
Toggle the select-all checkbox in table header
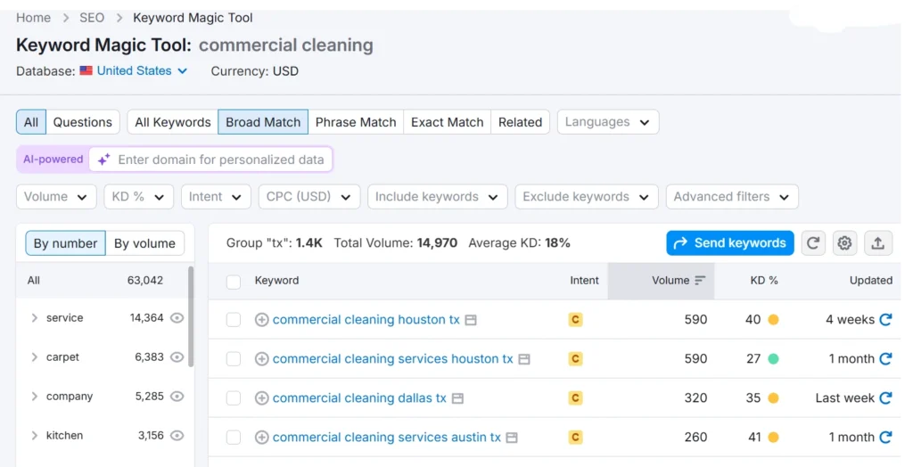(x=234, y=282)
